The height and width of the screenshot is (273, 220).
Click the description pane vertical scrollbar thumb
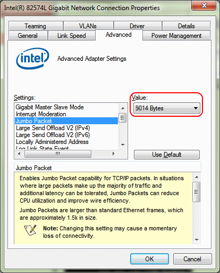(197, 192)
